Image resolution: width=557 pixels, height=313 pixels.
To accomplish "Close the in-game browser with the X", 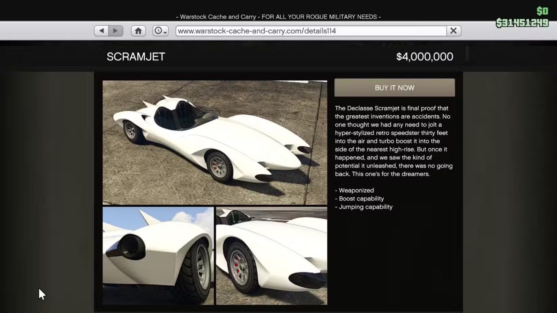I will pyautogui.click(x=453, y=31).
